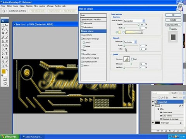This screenshot has height=139, width=186.
Task: Open the Fenêtre menu
Action: point(58,6)
